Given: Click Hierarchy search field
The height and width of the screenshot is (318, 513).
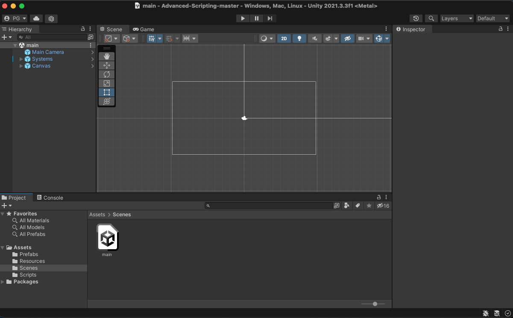Looking at the screenshot, I should coord(52,37).
